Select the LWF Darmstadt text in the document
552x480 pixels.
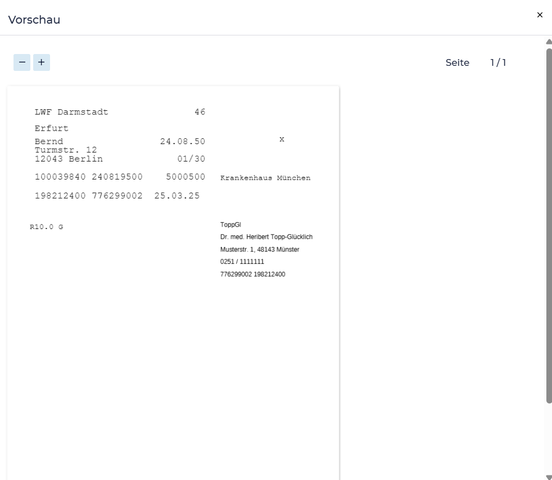(71, 112)
